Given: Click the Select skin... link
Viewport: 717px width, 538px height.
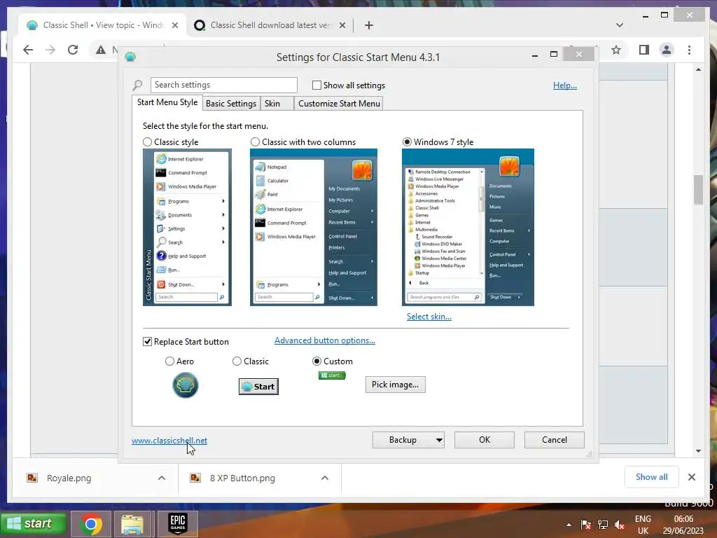Looking at the screenshot, I should 429,317.
